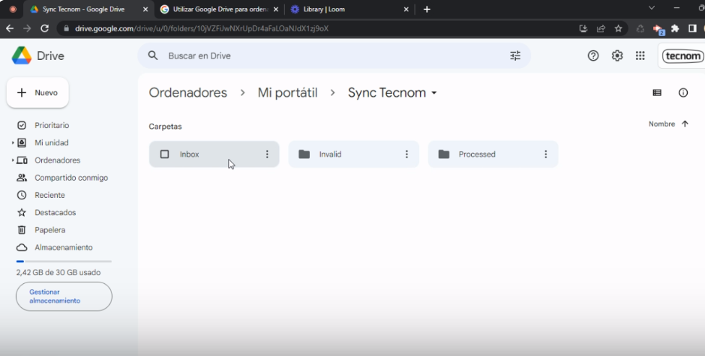705x356 pixels.
Task: Switch to list view layout
Action: pos(657,93)
